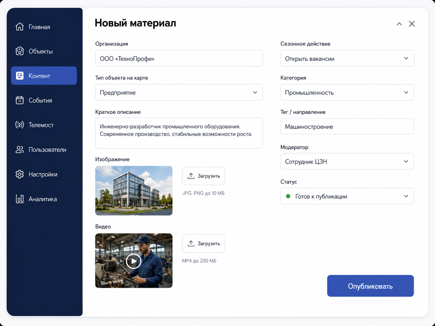Click the Новый материал heading
This screenshot has width=435, height=326.
[x=135, y=23]
